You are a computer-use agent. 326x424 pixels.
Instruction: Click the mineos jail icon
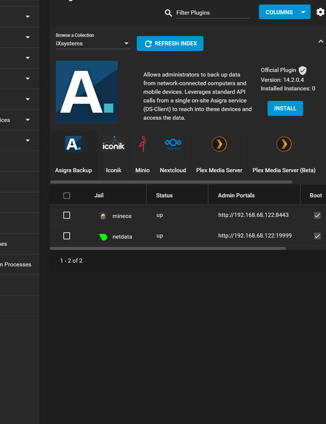[103, 217]
